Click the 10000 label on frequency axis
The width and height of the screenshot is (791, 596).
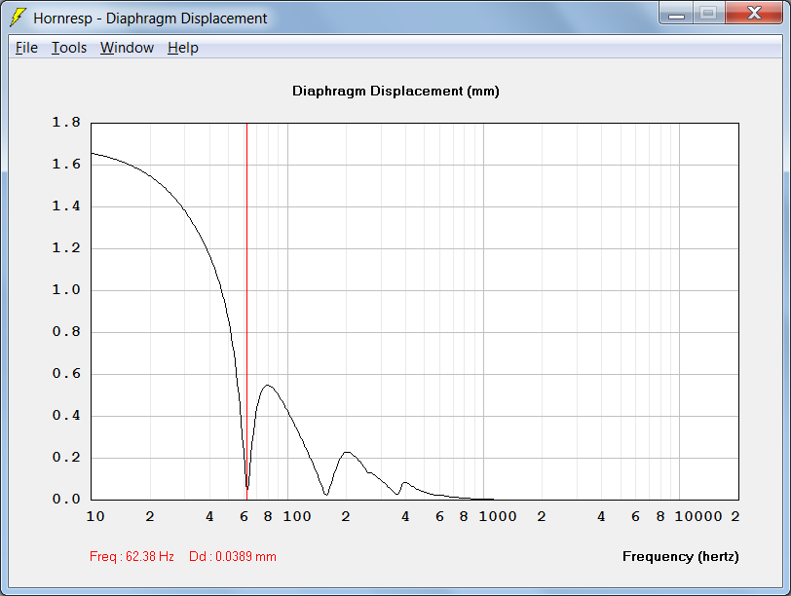point(698,516)
